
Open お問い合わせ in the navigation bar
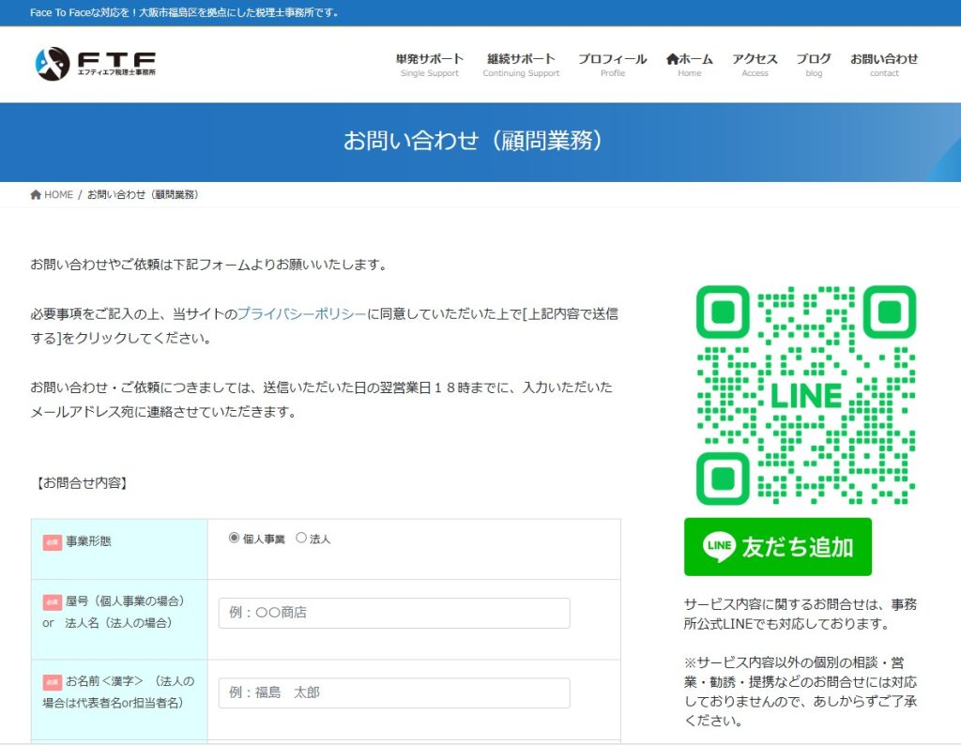(884, 65)
